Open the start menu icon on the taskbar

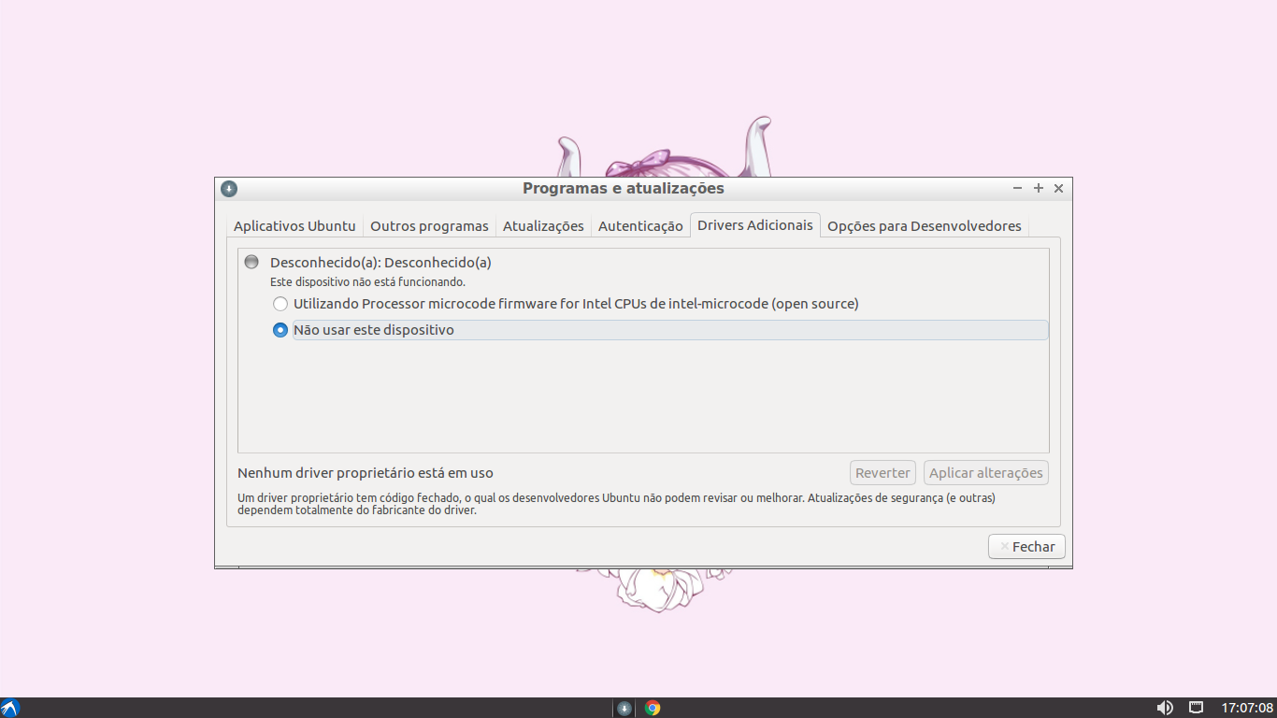pyautogui.click(x=10, y=708)
